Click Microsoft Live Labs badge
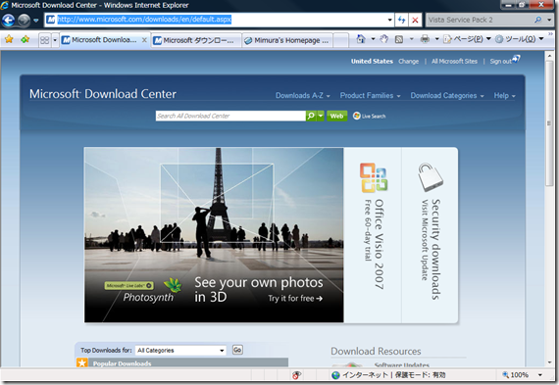This screenshot has width=559, height=385. click(x=129, y=285)
